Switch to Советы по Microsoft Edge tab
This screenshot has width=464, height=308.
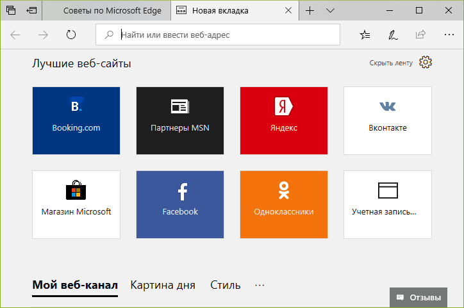point(106,11)
